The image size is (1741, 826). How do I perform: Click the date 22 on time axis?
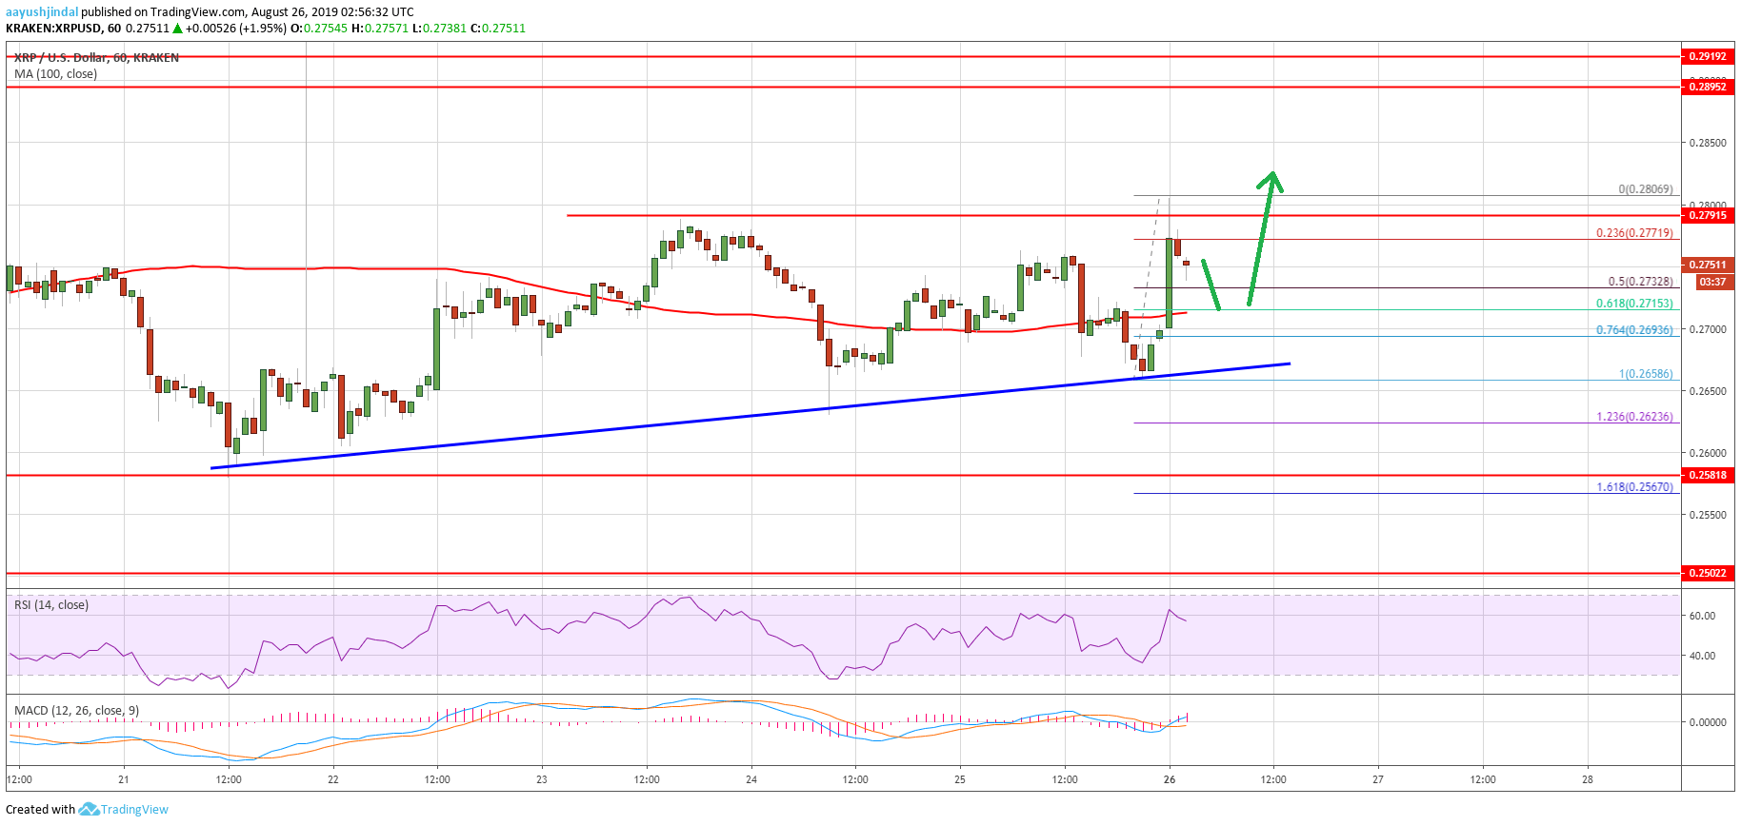(x=332, y=779)
